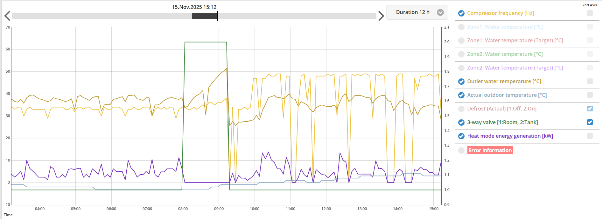This screenshot has height=219, width=602.
Task: Click Zone1: Water temperature (Target) label
Action: pyautogui.click(x=515, y=41)
